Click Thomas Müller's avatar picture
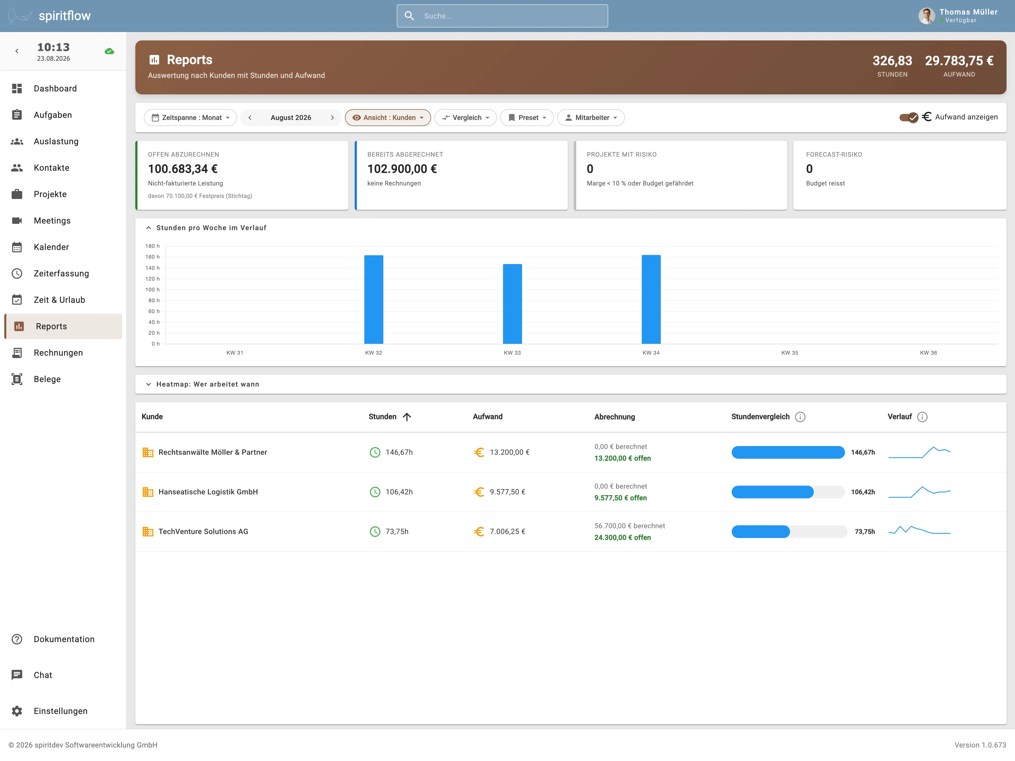 (x=926, y=16)
